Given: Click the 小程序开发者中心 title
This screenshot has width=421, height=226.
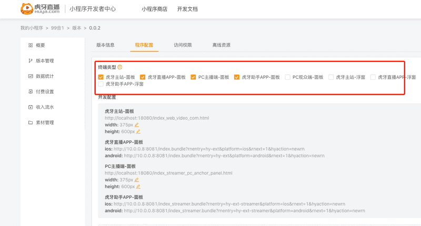Looking at the screenshot, I should [93, 9].
